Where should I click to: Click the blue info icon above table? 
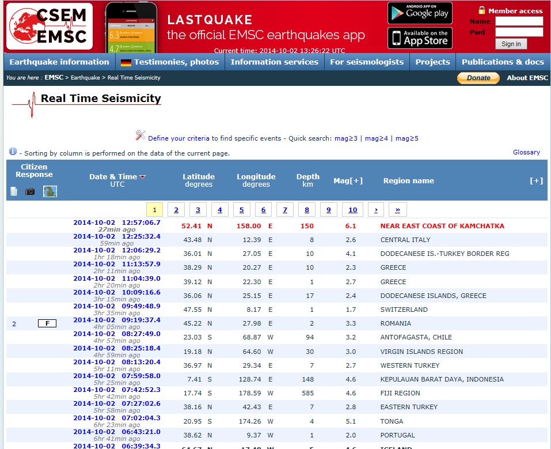pos(13,152)
